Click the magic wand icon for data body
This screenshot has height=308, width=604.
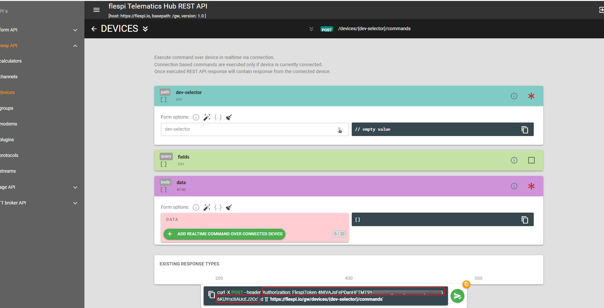coord(207,207)
